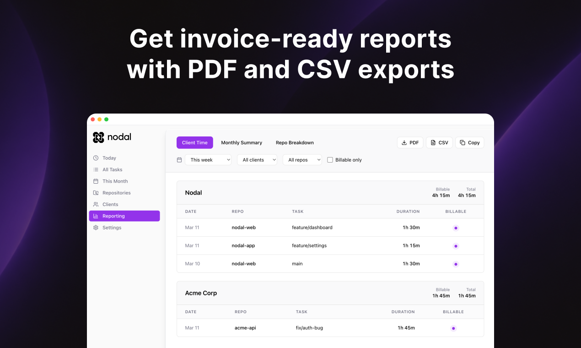The width and height of the screenshot is (581, 348).
Task: Click the TASK header in Acme Corp table
Action: point(301,312)
